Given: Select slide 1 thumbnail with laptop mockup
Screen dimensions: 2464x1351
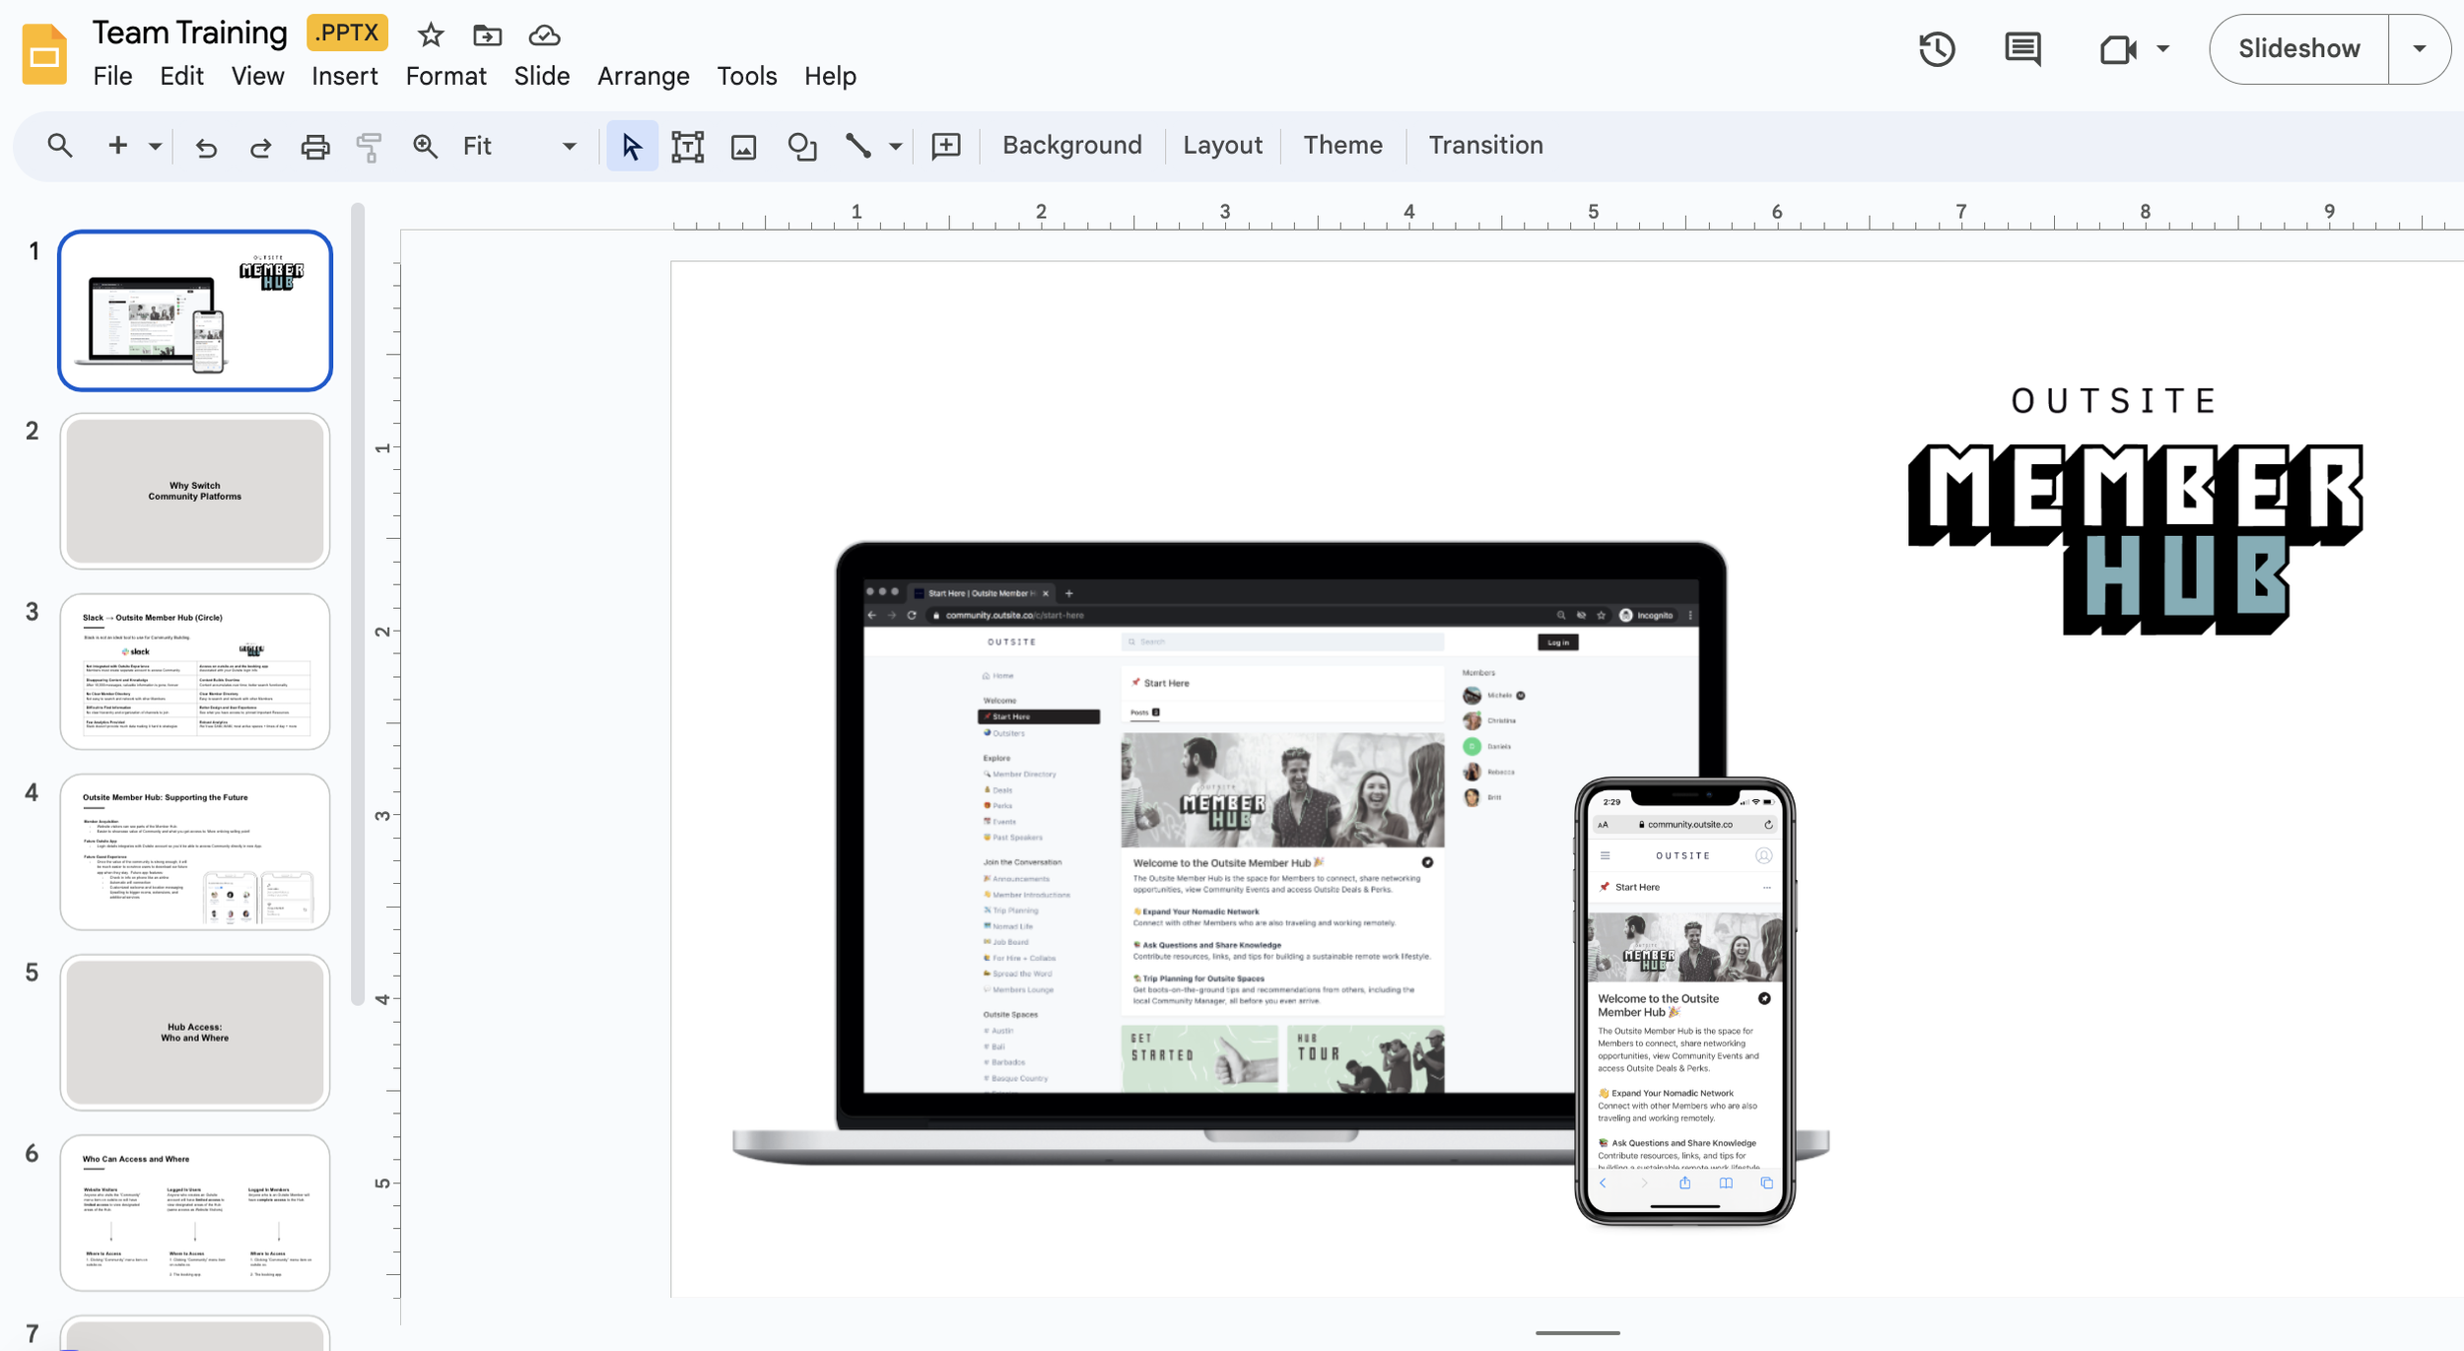Looking at the screenshot, I should [x=195, y=310].
